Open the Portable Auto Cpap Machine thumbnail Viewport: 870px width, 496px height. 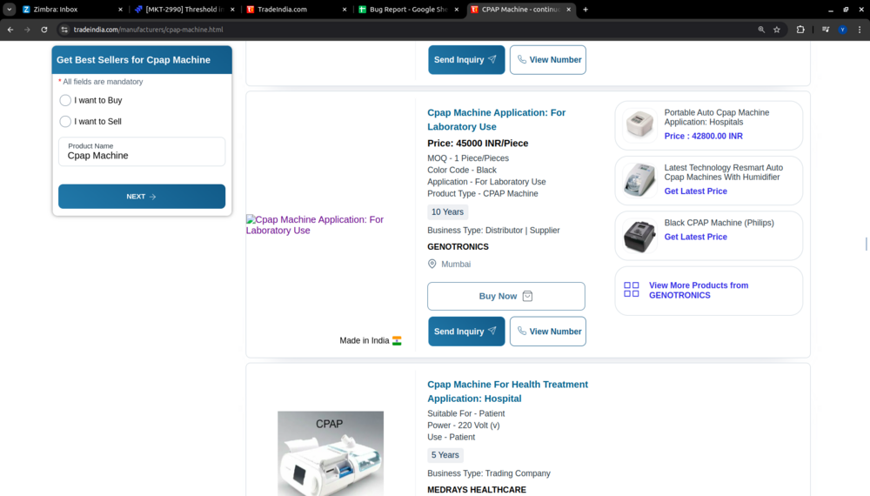[639, 125]
